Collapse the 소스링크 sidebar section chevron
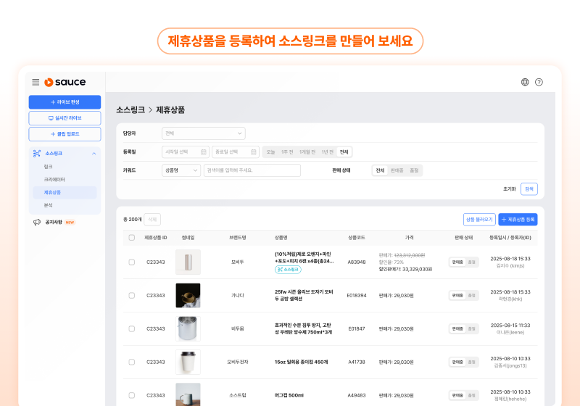Viewport: 580px width, 406px height. point(94,154)
